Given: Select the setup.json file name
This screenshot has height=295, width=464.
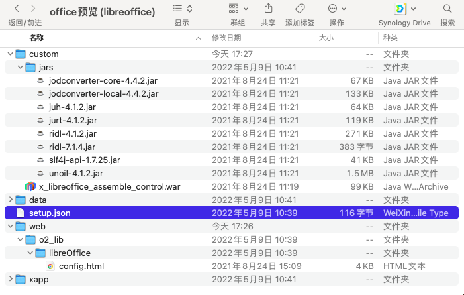Looking at the screenshot, I should pos(50,213).
